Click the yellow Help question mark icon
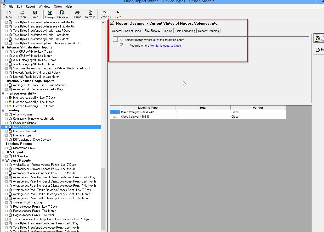 tap(118, 12)
